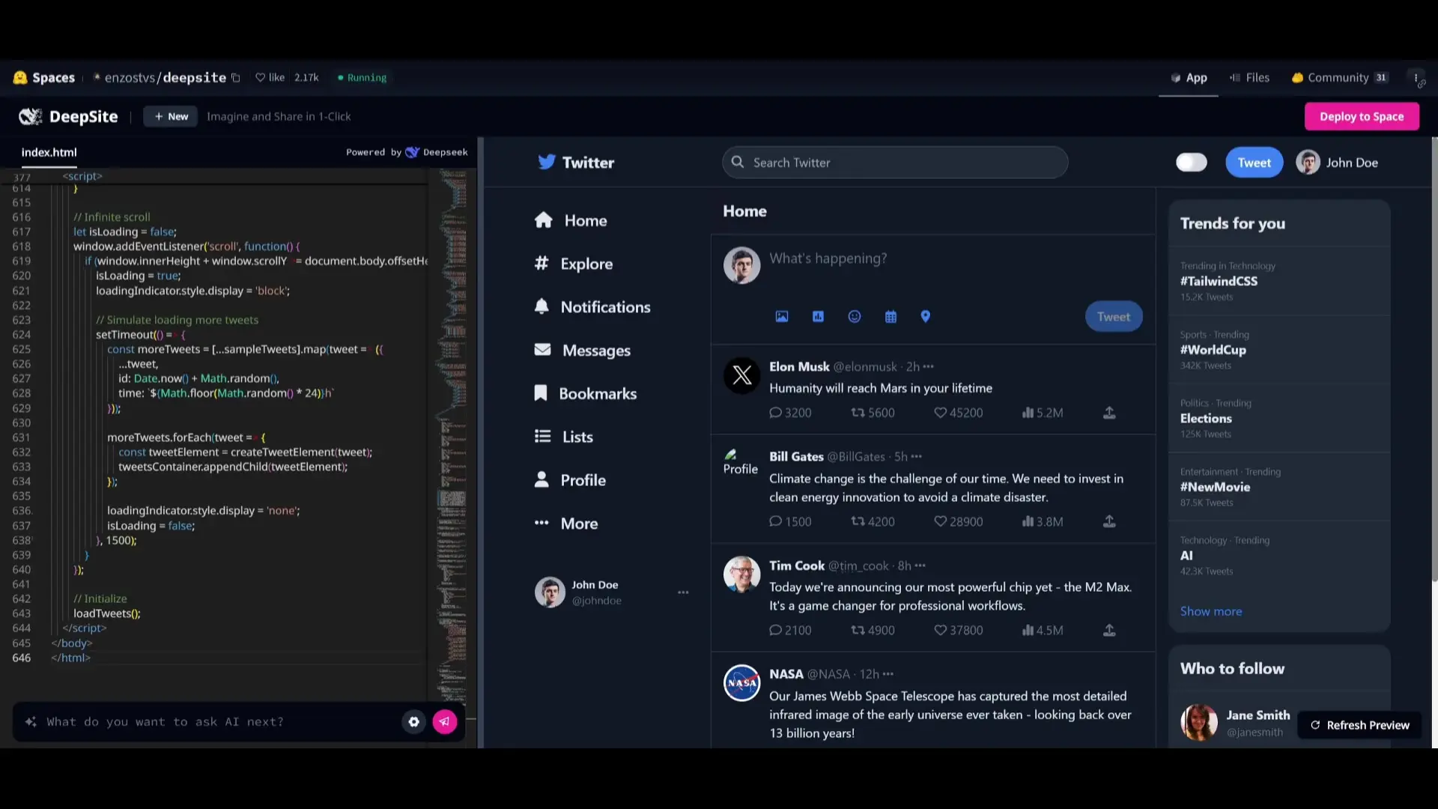
Task: Open the three-dot menu in Spaces header
Action: (x=1416, y=78)
